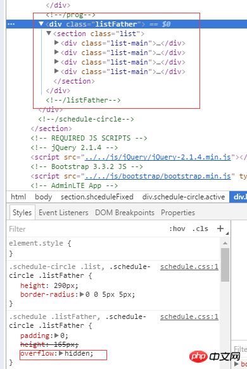Expand the overflow shorthand triangle
The height and width of the screenshot is (369, 247).
pyautogui.click(x=61, y=353)
